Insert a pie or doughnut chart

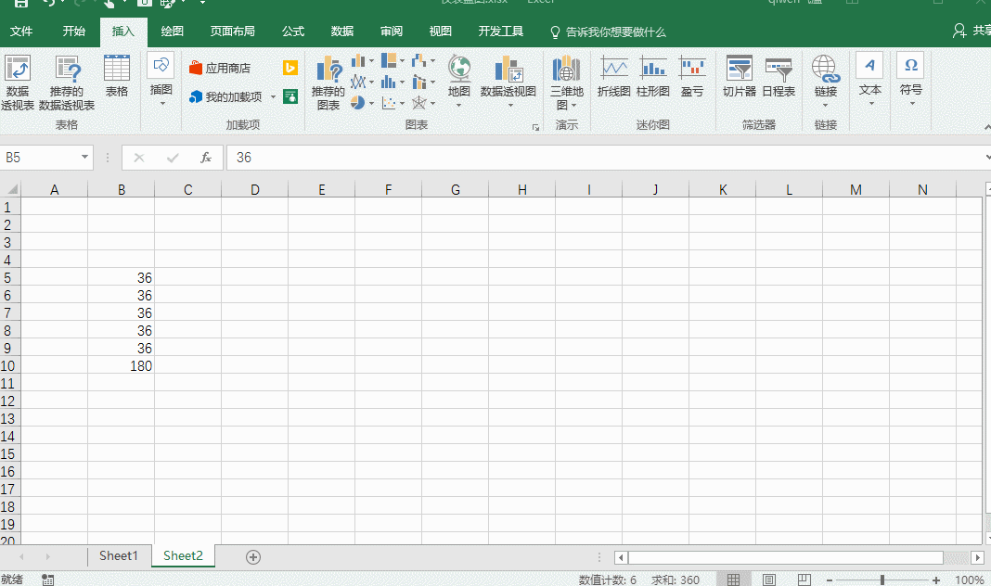[x=358, y=102]
